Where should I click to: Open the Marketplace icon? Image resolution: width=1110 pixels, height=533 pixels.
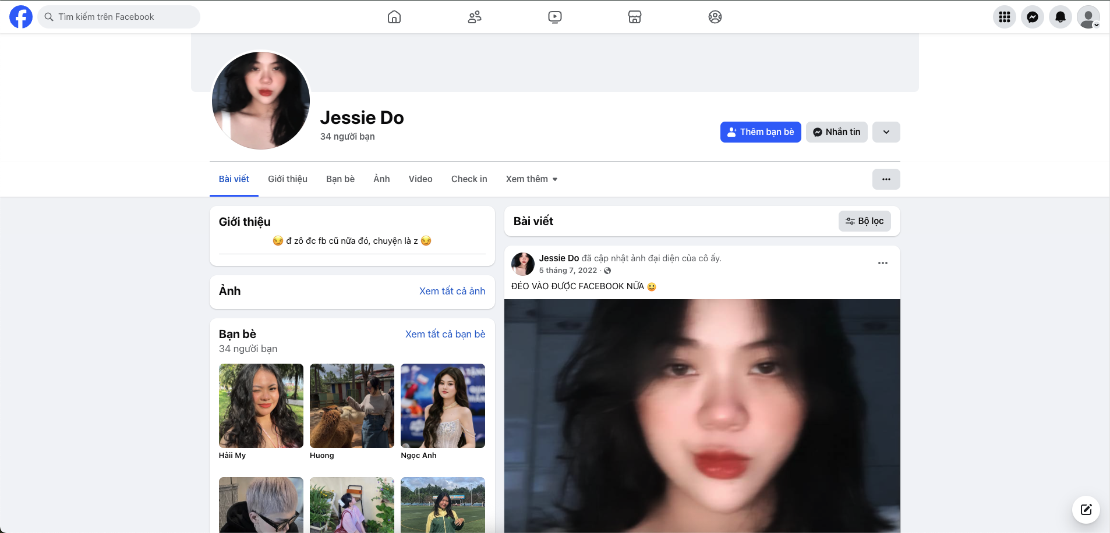pos(635,17)
